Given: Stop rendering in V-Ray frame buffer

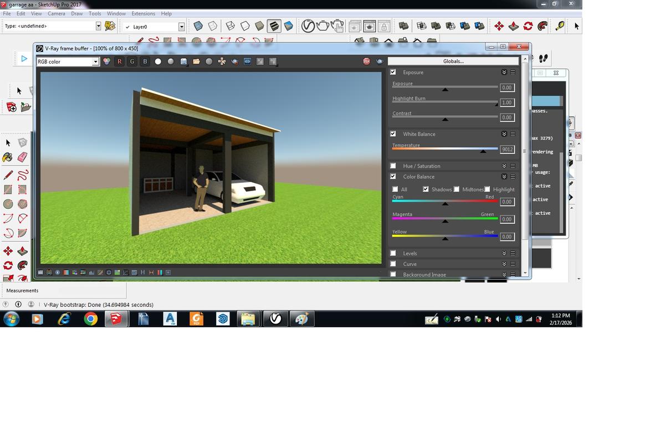Looking at the screenshot, I should 366,61.
